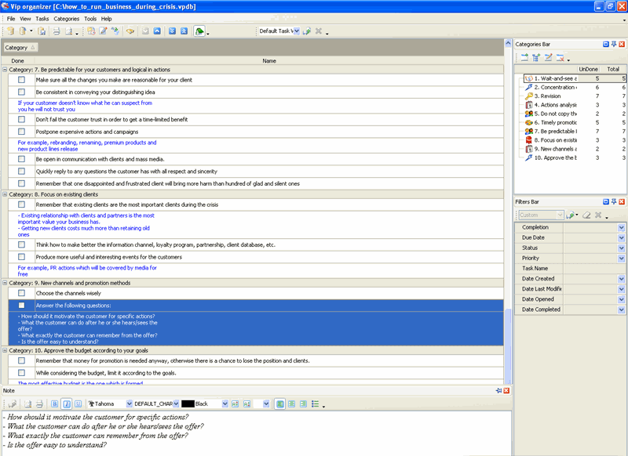Viewport: 628px width, 456px height.
Task: Collapse category 9 New channels group
Action: (x=5, y=283)
